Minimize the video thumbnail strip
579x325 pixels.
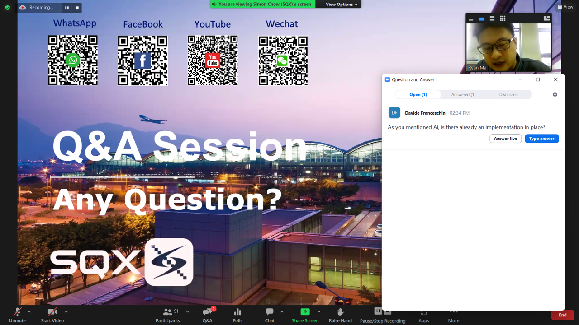tap(471, 19)
